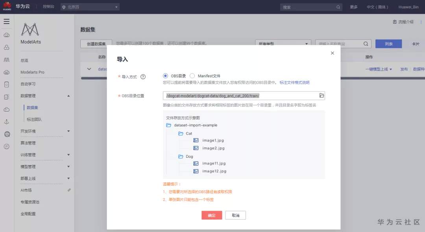Click the 创建数据集 button
The height and width of the screenshot is (232, 425).
coord(96,44)
